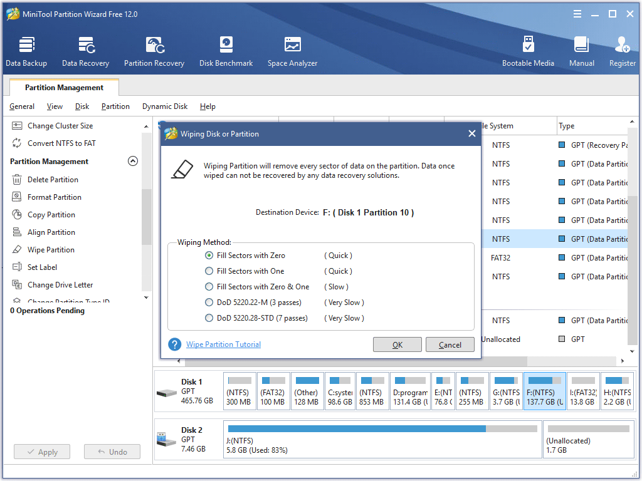Select the I:(FAT32) 13.8 GB partition block
The image size is (642, 481).
583,391
